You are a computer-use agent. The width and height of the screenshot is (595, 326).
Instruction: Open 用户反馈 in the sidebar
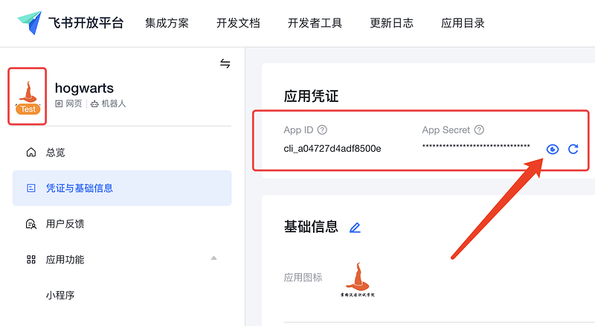[65, 224]
